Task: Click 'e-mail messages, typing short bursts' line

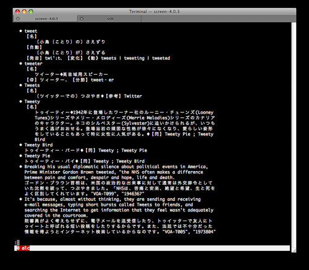Action: point(109,205)
